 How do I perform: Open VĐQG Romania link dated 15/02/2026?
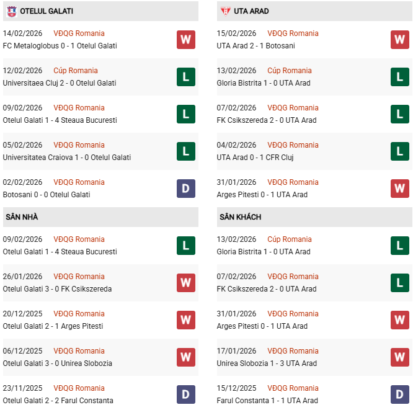293,33
